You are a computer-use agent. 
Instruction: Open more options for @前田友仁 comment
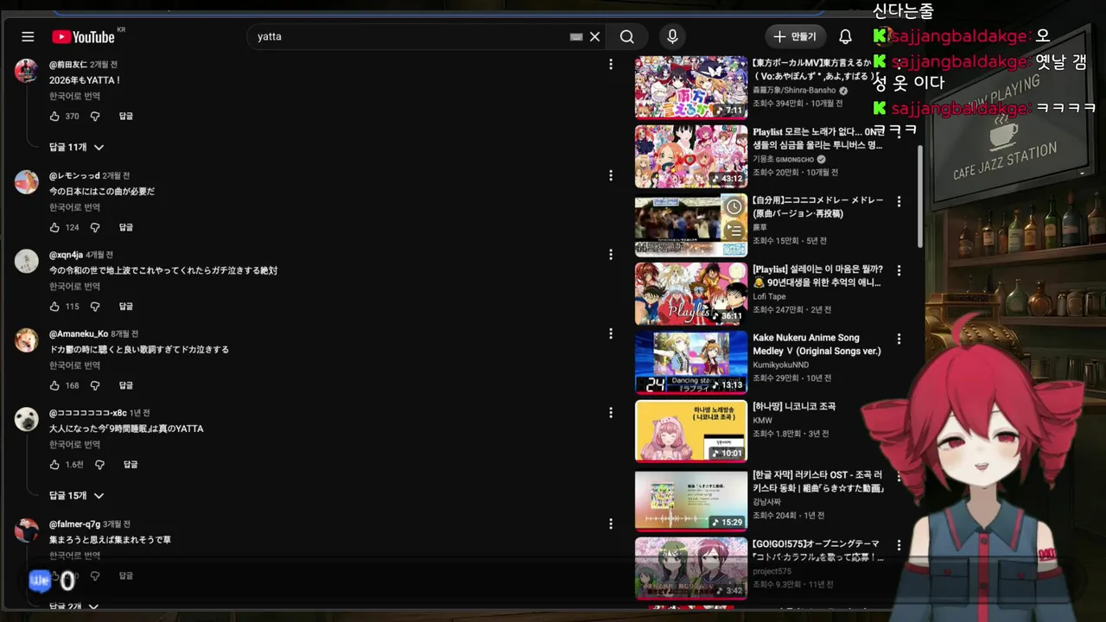pos(611,65)
